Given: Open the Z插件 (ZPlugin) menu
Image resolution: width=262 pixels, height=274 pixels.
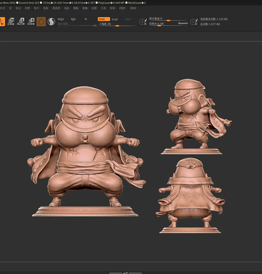Looking at the screenshot, I should click(122, 8).
